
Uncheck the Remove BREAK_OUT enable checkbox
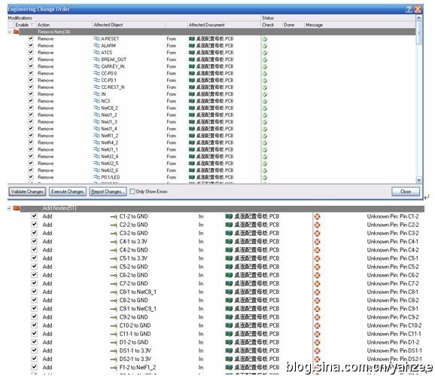pyautogui.click(x=31, y=60)
